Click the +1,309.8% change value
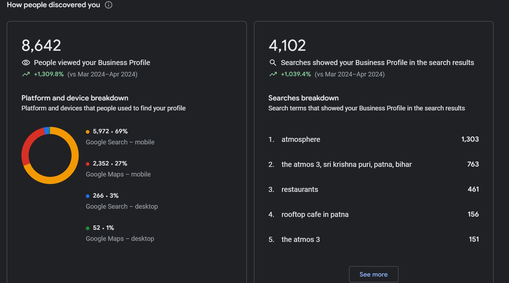This screenshot has width=509, height=283. 49,74
